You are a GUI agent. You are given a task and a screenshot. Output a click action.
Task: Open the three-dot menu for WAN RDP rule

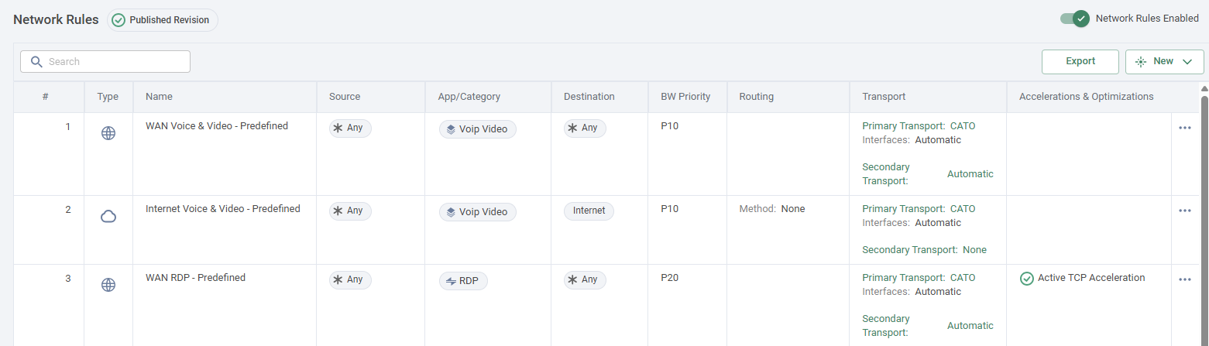pyautogui.click(x=1184, y=279)
